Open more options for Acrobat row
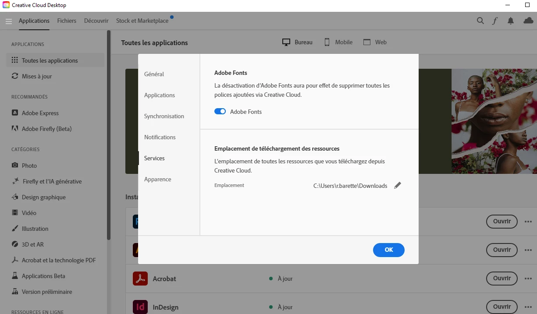537x314 pixels. pos(528,279)
